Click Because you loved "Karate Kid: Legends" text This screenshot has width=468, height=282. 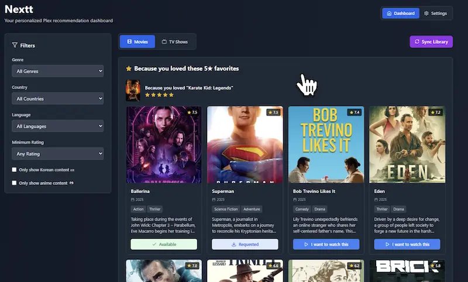tap(189, 88)
